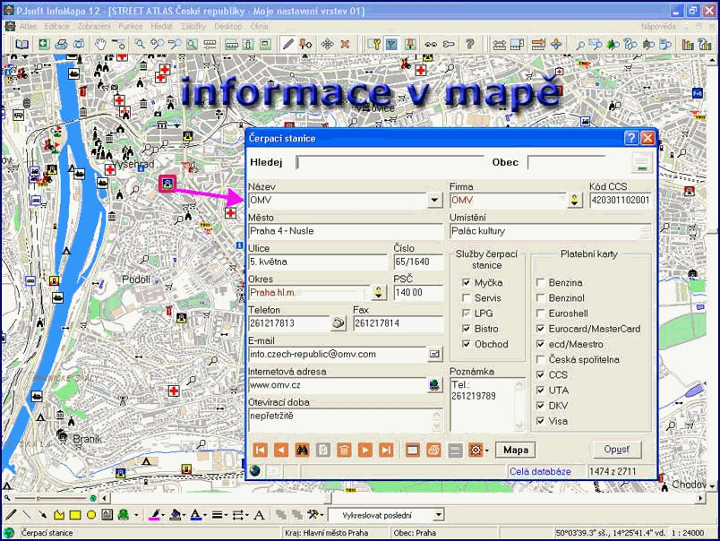Open the Záložky menu
Image resolution: width=720 pixels, height=541 pixels.
(x=193, y=27)
